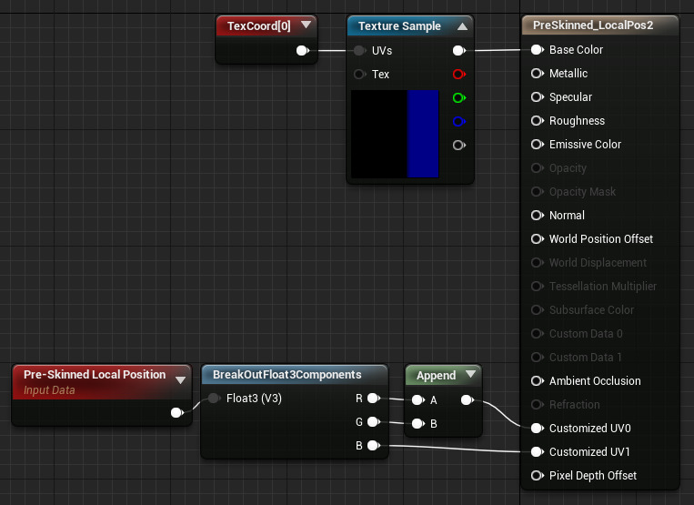The width and height of the screenshot is (694, 505).
Task: Collapse the Texture Sample node with arrow
Action: (461, 26)
